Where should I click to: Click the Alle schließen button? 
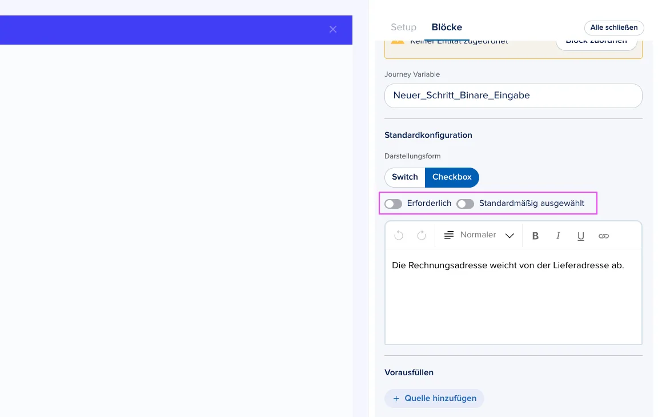[x=614, y=28]
